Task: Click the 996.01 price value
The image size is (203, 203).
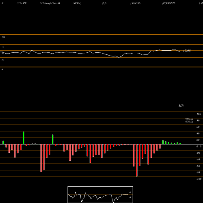Action: point(189,119)
